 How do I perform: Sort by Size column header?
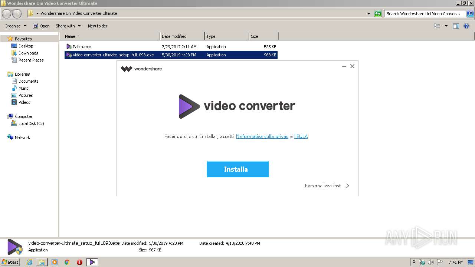264,36
